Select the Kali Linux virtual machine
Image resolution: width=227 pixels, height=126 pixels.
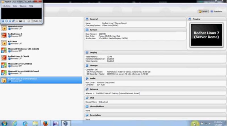coord(41,43)
